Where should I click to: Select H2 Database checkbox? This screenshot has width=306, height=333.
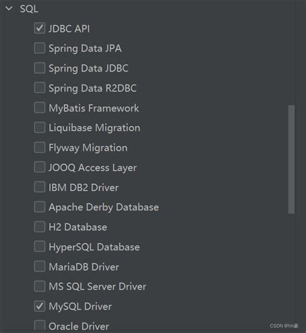[39, 227]
